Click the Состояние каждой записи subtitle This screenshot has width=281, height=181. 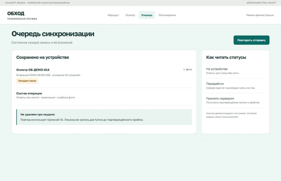click(42, 43)
